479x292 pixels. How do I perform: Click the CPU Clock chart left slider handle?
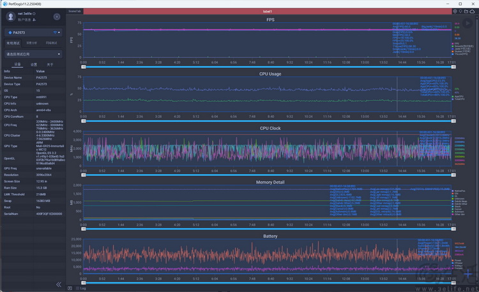pos(84,175)
